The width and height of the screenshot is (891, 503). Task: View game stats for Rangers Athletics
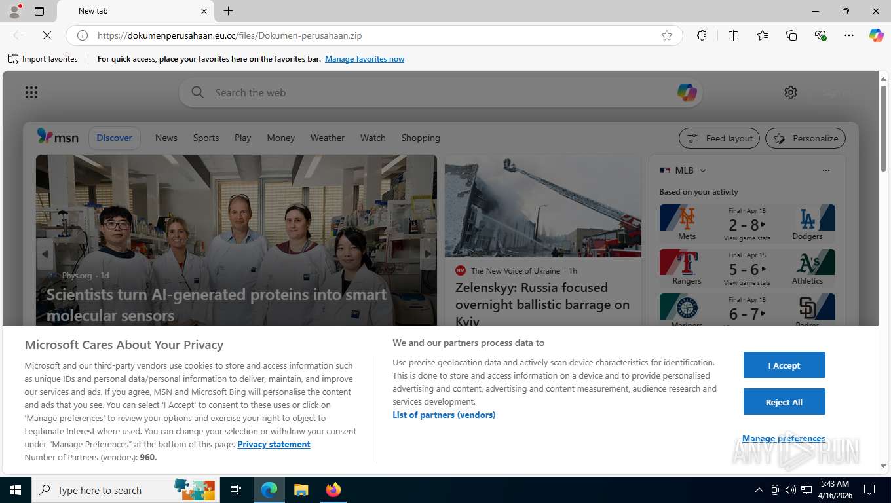coord(747,283)
